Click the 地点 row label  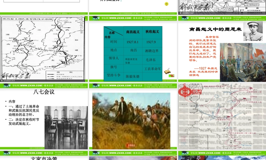pyautogui.click(x=114, y=50)
